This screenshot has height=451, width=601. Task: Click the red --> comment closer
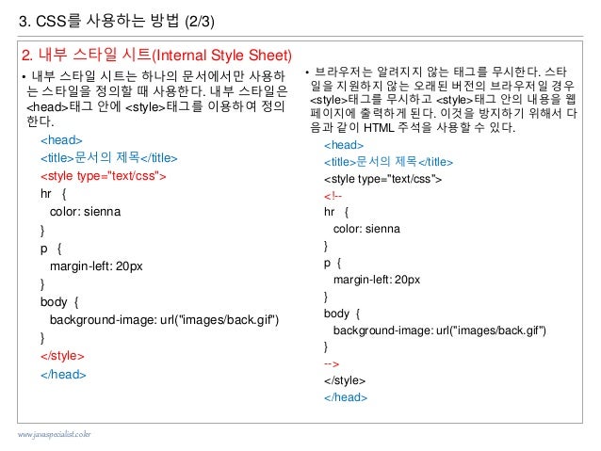(x=332, y=363)
